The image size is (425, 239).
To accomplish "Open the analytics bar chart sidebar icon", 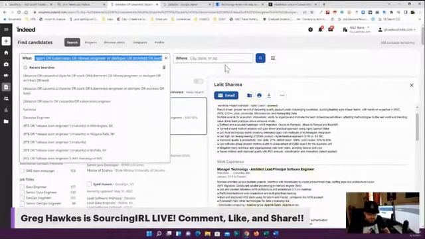I will [6, 110].
